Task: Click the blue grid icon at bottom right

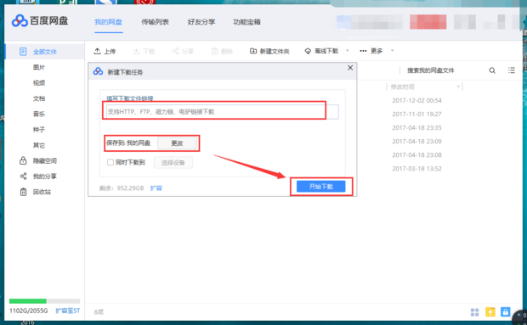Action: tap(474, 312)
